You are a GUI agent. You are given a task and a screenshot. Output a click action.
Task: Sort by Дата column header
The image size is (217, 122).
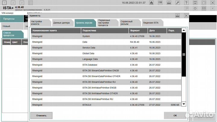point(157,30)
